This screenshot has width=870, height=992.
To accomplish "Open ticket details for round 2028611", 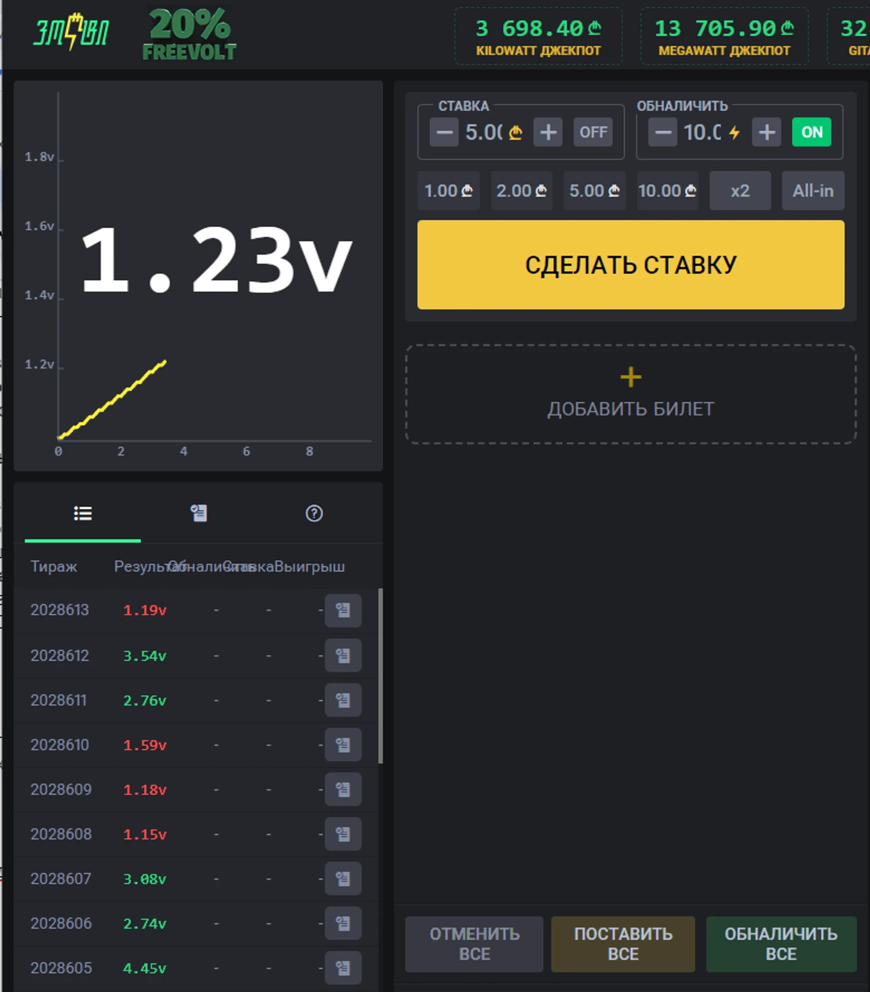I will 343,700.
